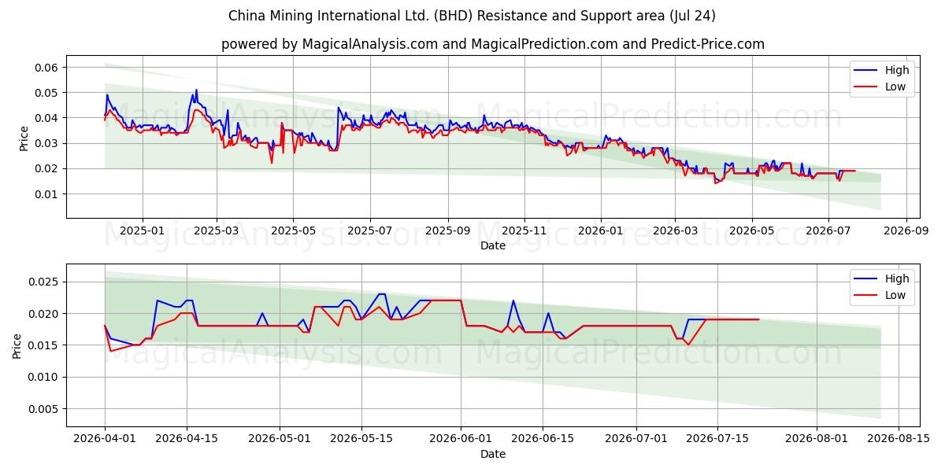This screenshot has width=945, height=472.
Task: Click bottom chart x-axis label '2026-08-15'
Action: click(x=900, y=440)
